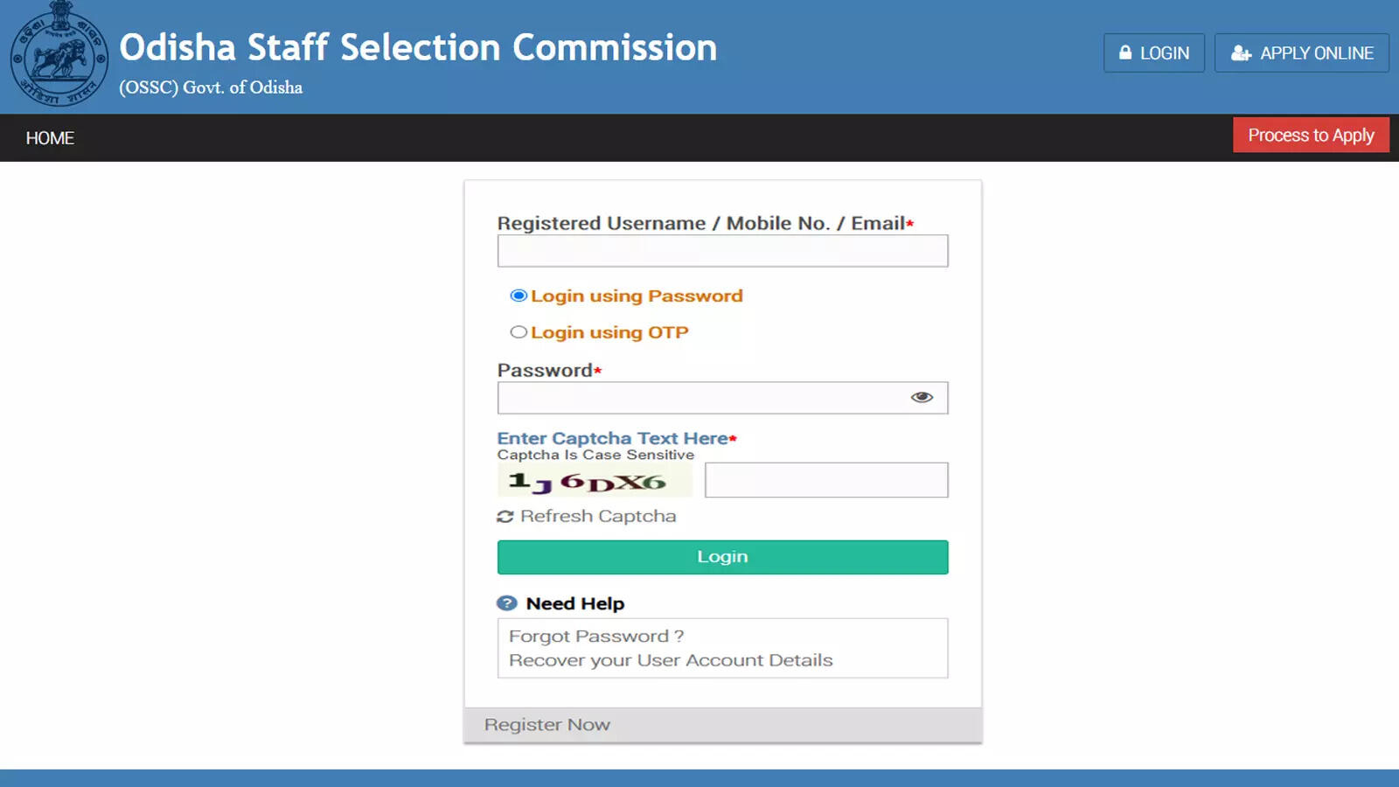Select Login using Password option
The height and width of the screenshot is (787, 1399).
(x=518, y=296)
